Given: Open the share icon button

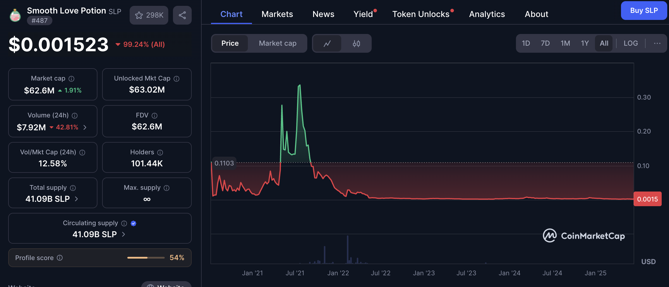Looking at the screenshot, I should point(182,15).
